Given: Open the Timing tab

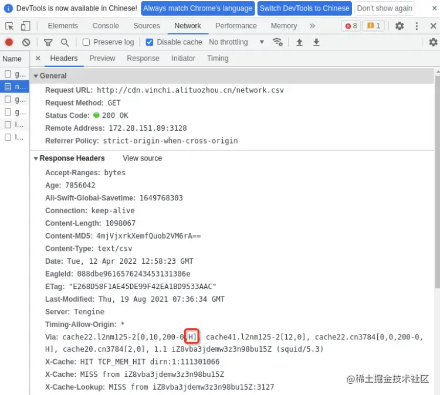Looking at the screenshot, I should [218, 58].
